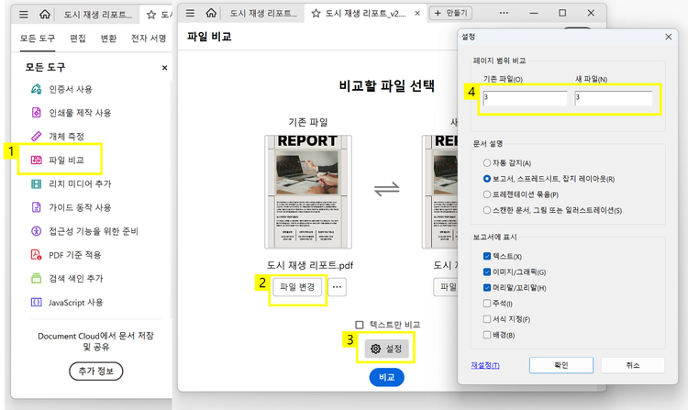Close the 모든 도구 panel
This screenshot has height=410, width=688.
(164, 68)
